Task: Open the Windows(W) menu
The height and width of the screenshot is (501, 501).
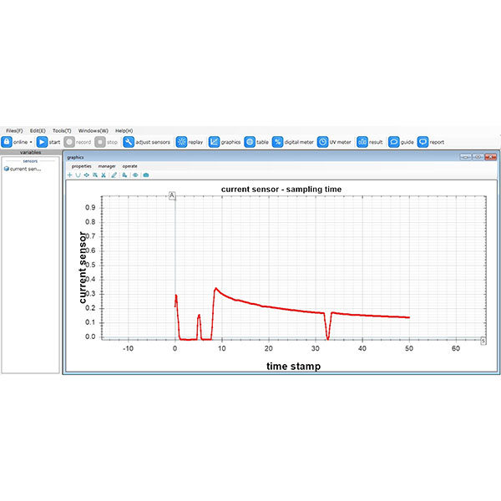Action: pyautogui.click(x=94, y=131)
